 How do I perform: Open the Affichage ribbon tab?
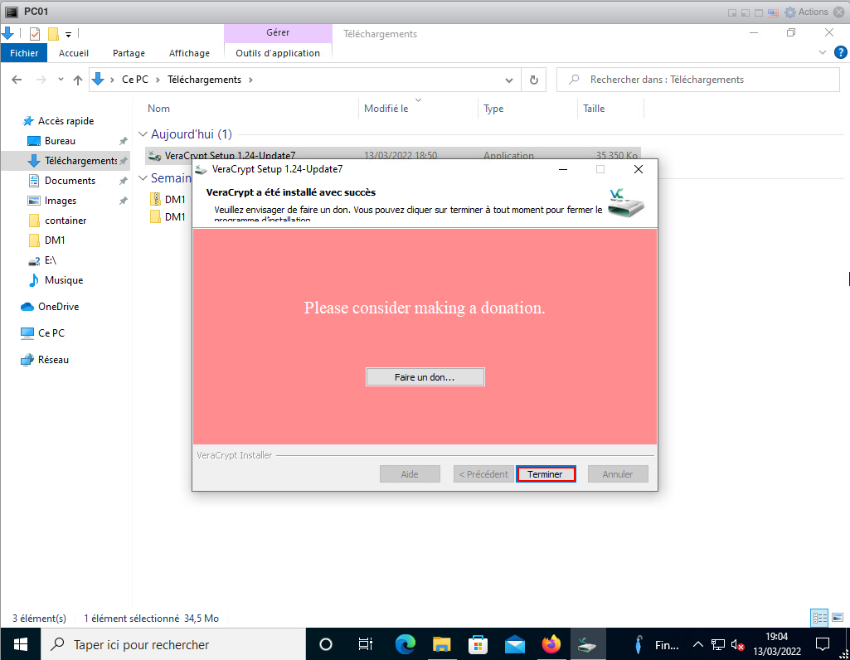click(x=189, y=53)
